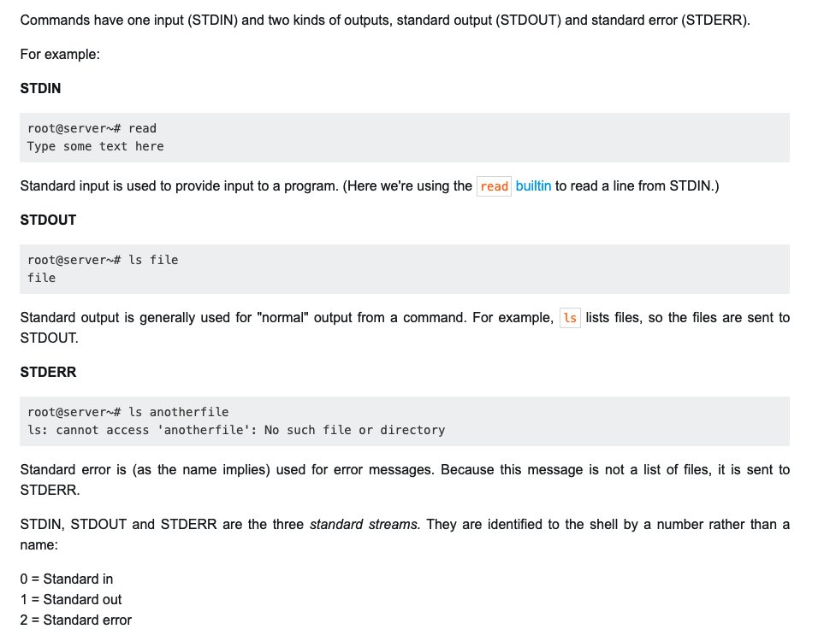
Task: Click the 'ls file' command line
Action: pos(103,260)
